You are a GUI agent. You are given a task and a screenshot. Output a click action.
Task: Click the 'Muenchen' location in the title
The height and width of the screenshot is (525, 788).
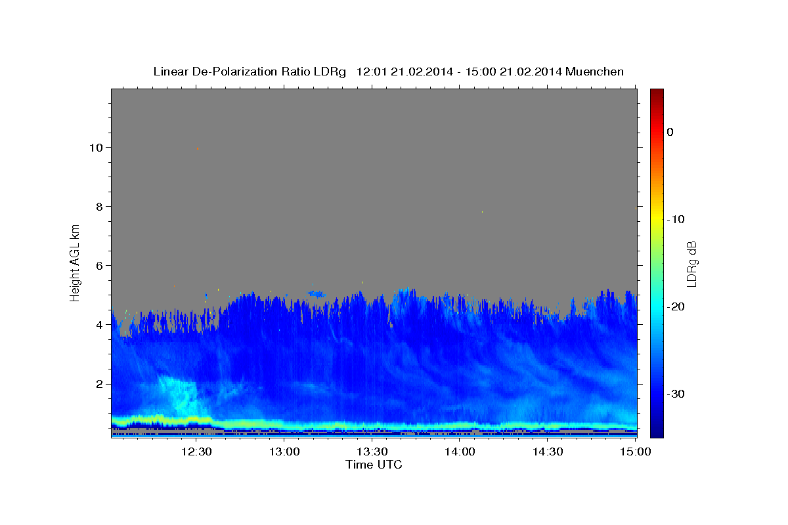coord(595,72)
